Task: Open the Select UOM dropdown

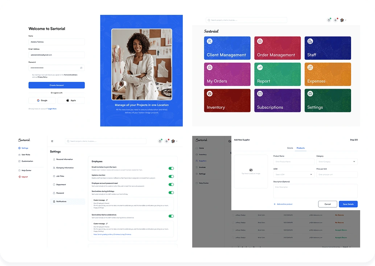Action: 294,174
